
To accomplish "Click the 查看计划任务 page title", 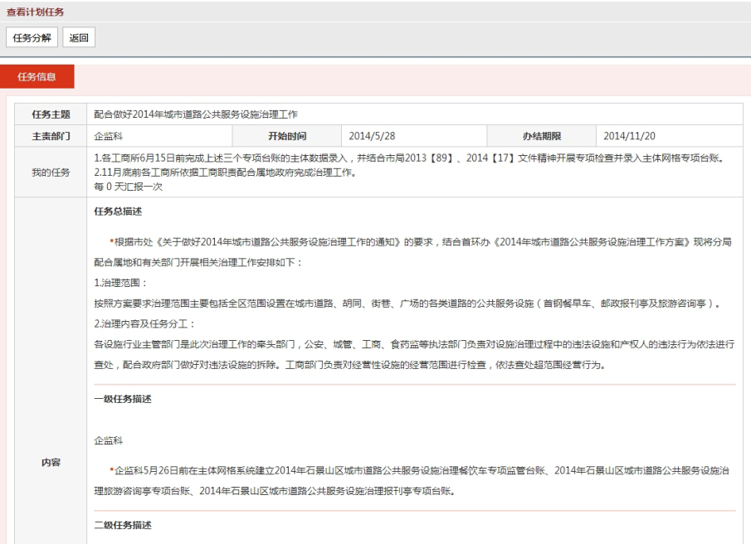I will click(x=36, y=12).
